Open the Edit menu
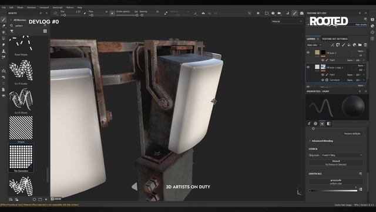Viewport: 376px width, 212px height. 11,8
